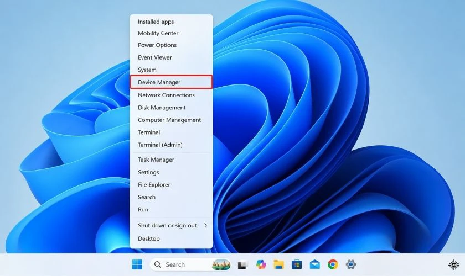
Task: Open the Run dialog from the menu
Action: tap(171, 209)
